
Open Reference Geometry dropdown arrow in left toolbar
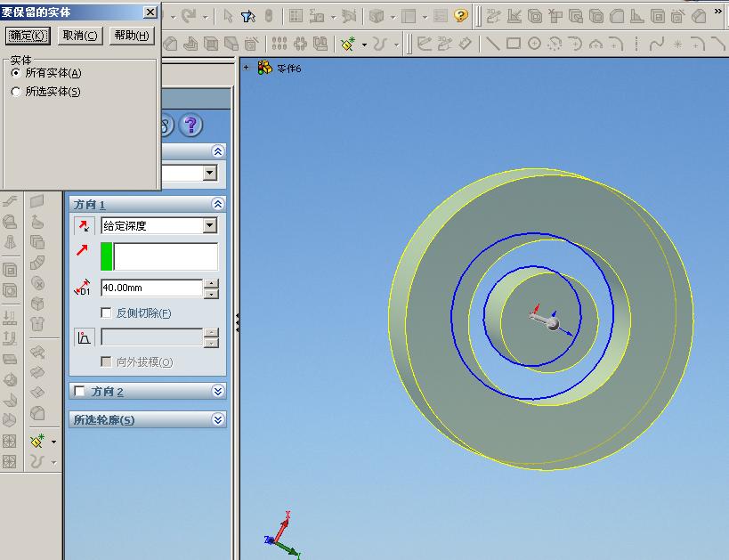point(54,442)
